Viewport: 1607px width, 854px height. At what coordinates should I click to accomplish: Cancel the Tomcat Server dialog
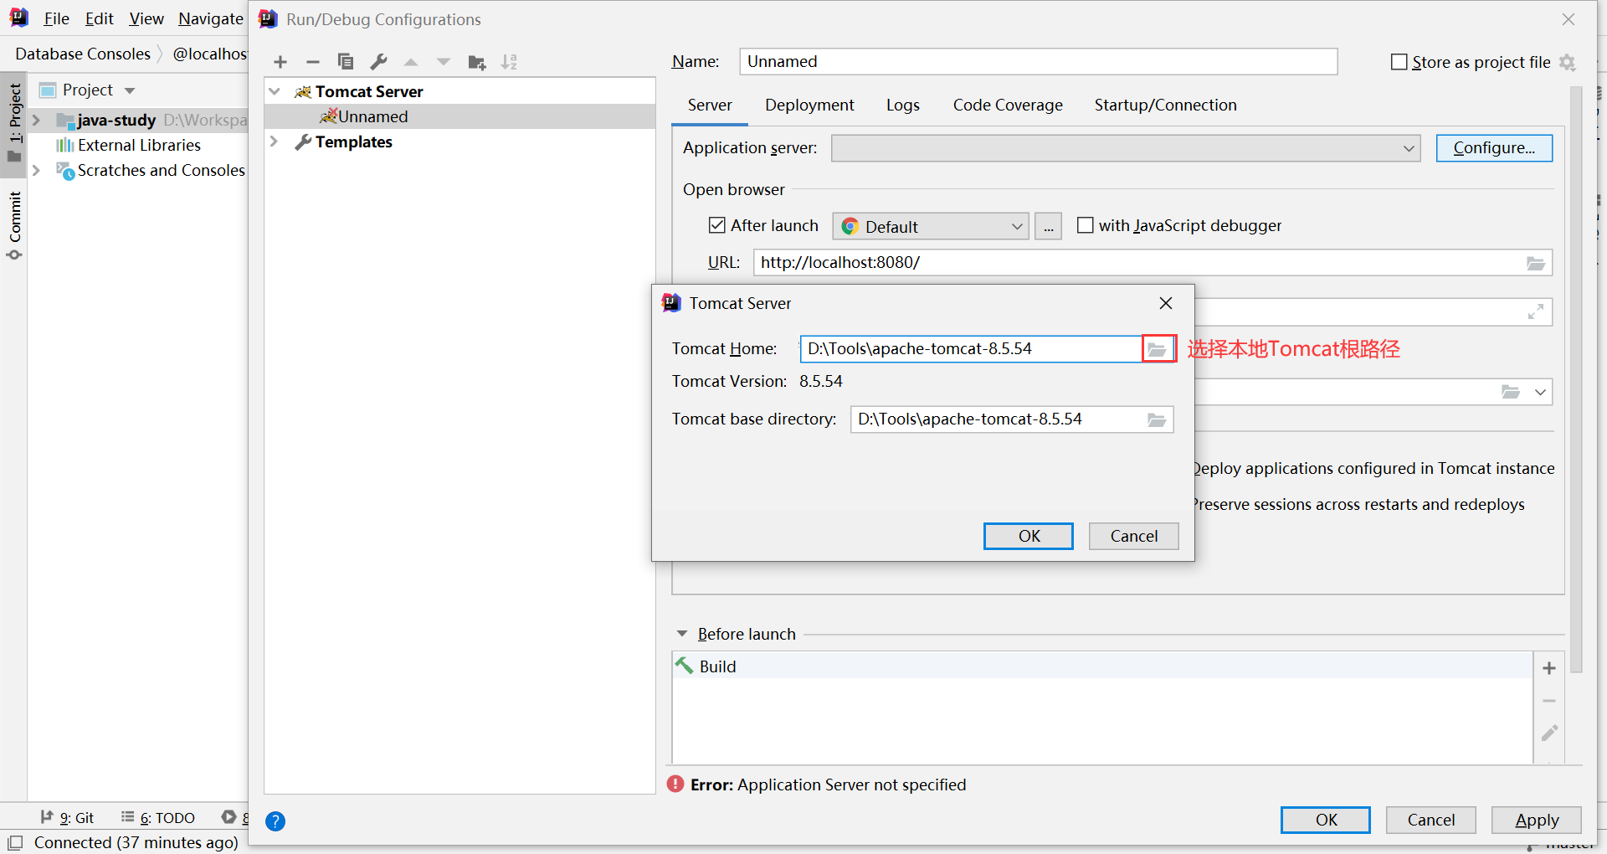[x=1134, y=537]
